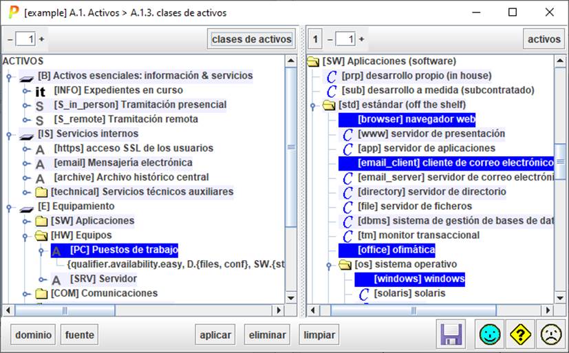Click the 'S' icon beside Tramitación presencial
Viewport: 569px width, 353px height.
point(40,105)
